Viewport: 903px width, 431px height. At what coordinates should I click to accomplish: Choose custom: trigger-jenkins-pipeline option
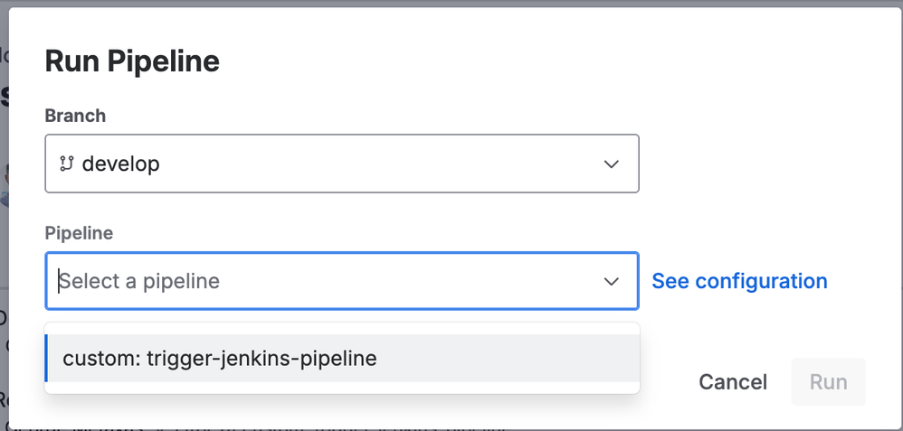(x=342, y=358)
